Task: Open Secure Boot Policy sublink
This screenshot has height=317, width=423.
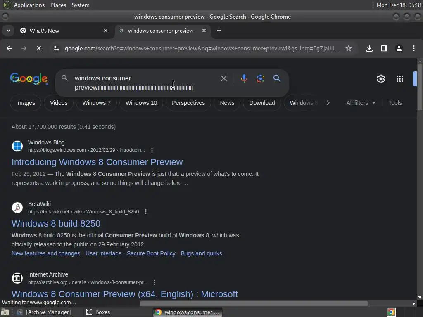Action: coord(151,253)
